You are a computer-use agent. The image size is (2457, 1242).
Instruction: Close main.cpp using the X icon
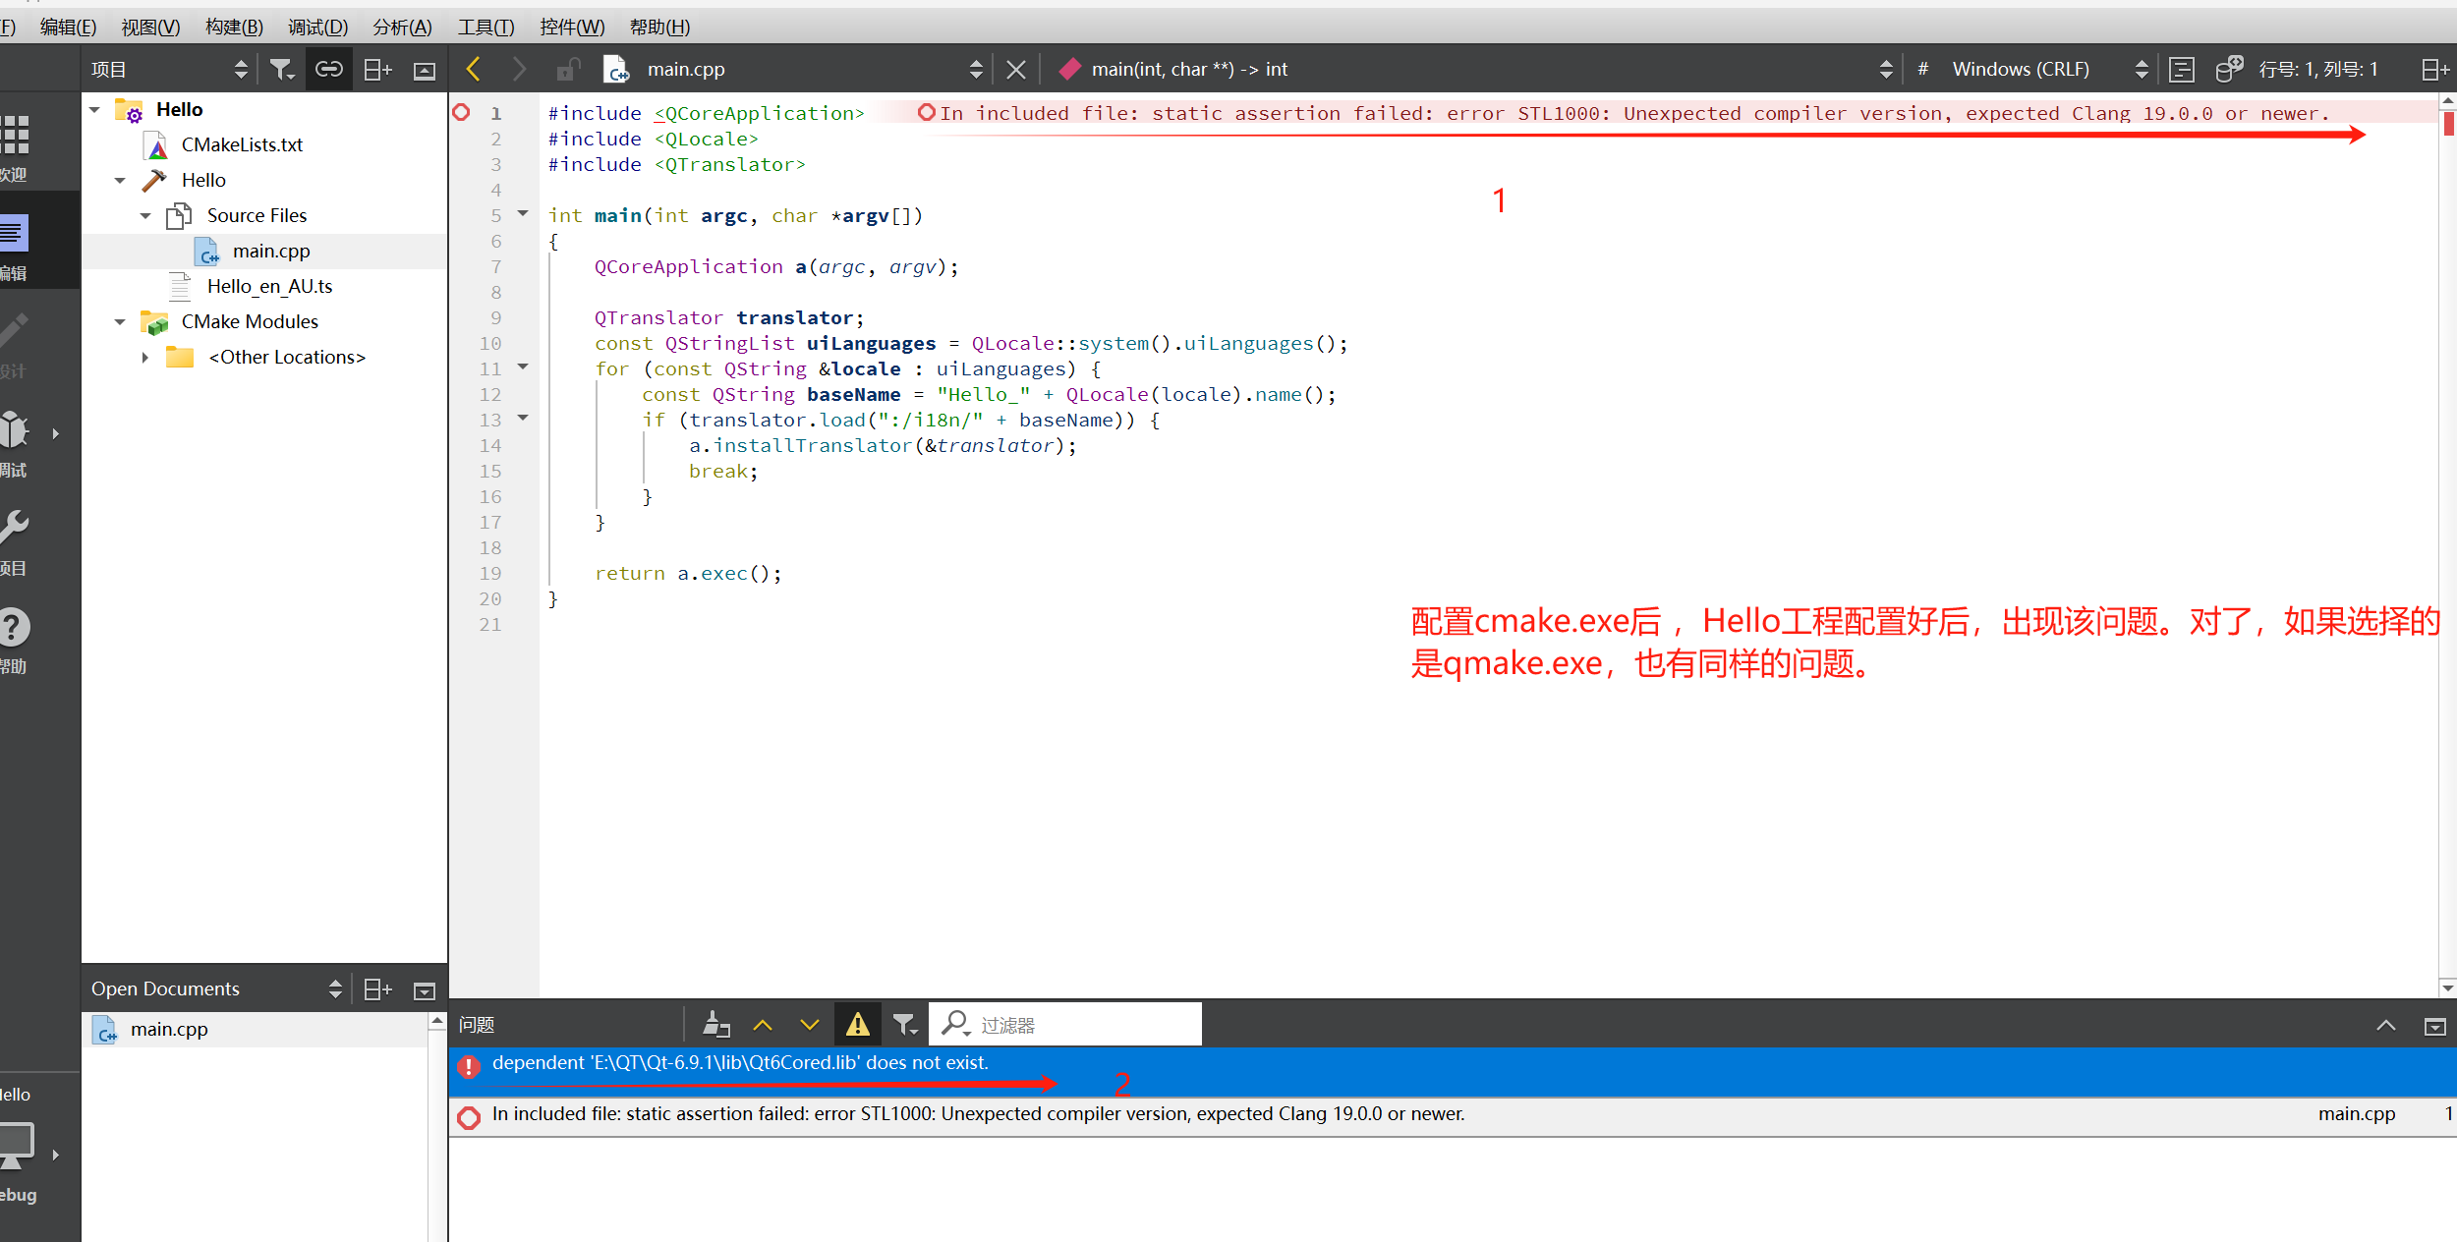[1015, 68]
